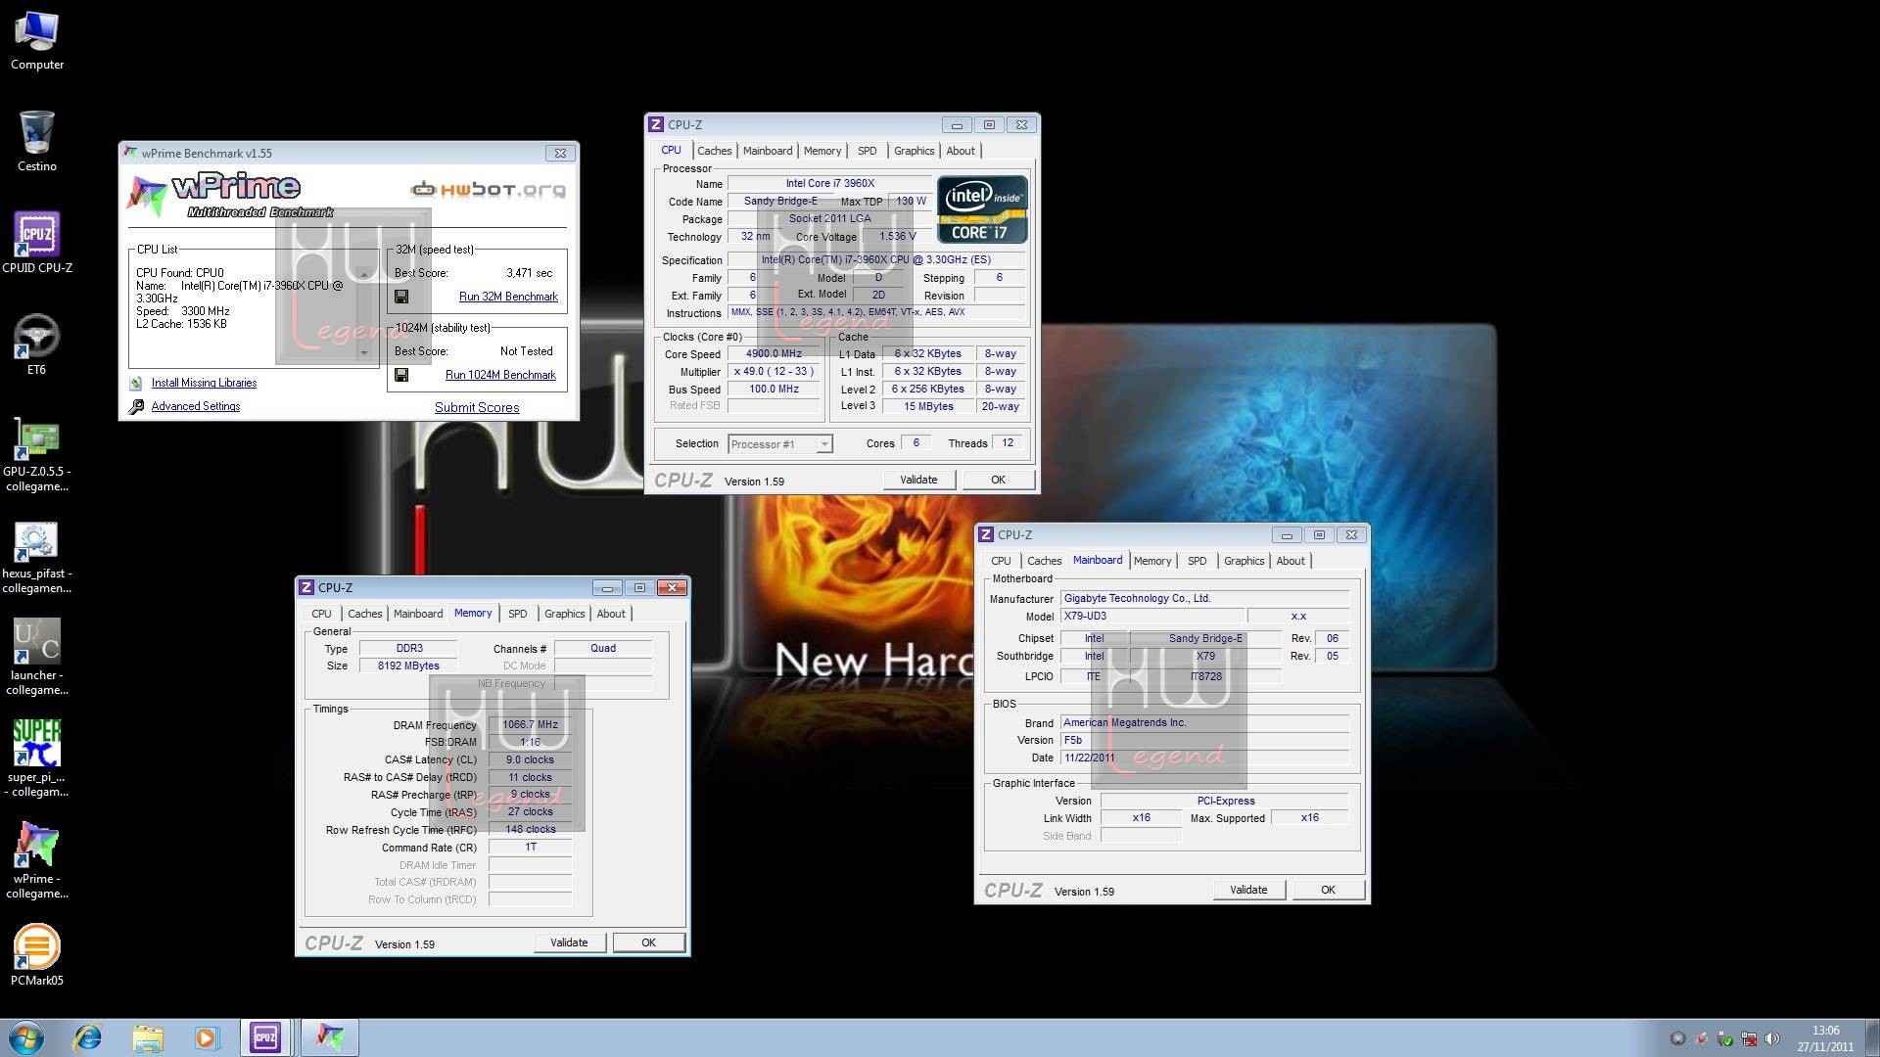Screen dimensions: 1880x1057
Task: Click Run 1024M Benchmark link
Action: point(500,375)
